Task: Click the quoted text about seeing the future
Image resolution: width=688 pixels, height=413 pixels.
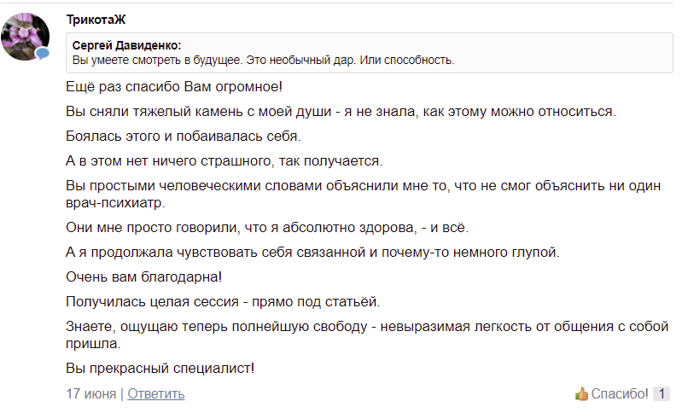Action: 263,61
